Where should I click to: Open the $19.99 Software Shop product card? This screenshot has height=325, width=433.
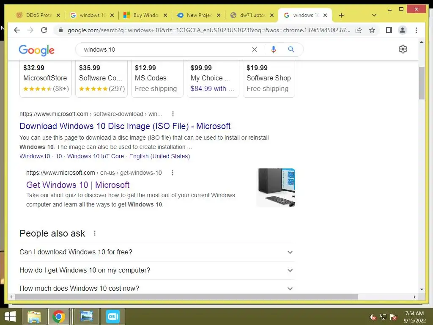point(269,79)
